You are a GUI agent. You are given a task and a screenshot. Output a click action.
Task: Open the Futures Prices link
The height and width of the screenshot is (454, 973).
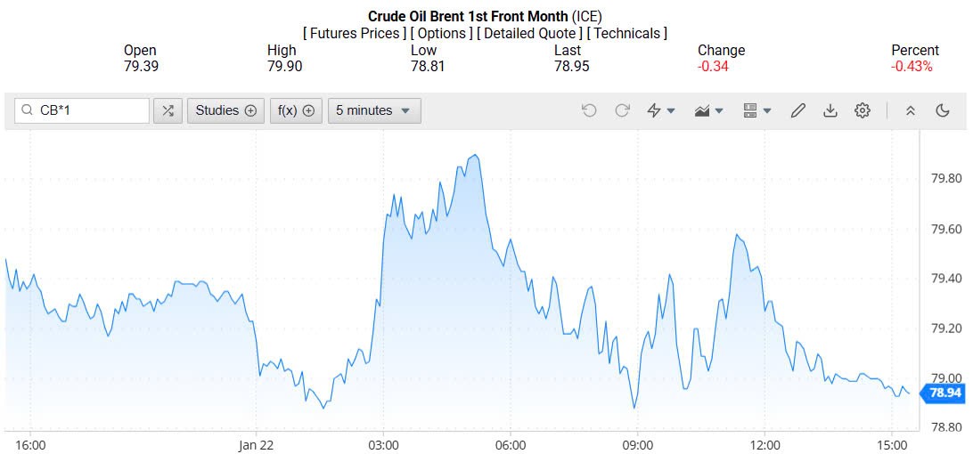pos(354,33)
